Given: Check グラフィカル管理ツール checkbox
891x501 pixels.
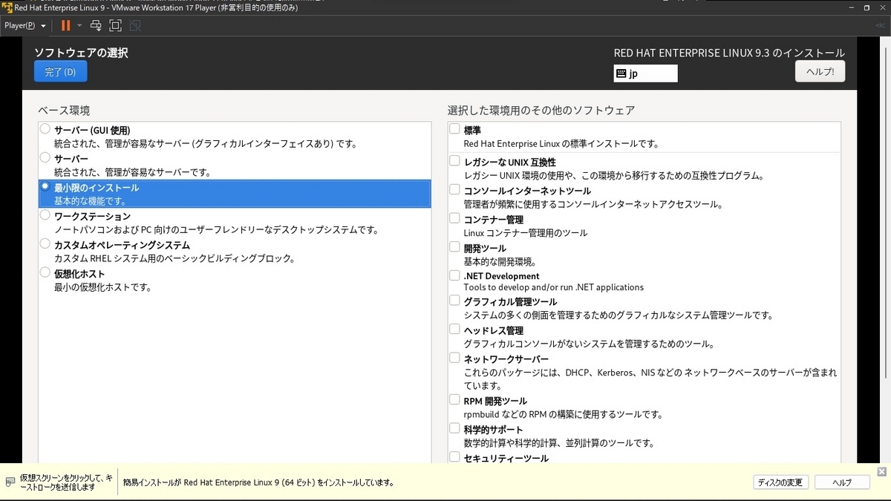Looking at the screenshot, I should tap(454, 301).
